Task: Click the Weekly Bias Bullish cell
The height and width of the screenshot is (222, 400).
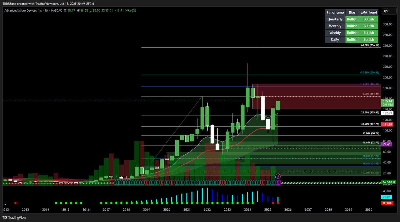Action: pyautogui.click(x=352, y=33)
